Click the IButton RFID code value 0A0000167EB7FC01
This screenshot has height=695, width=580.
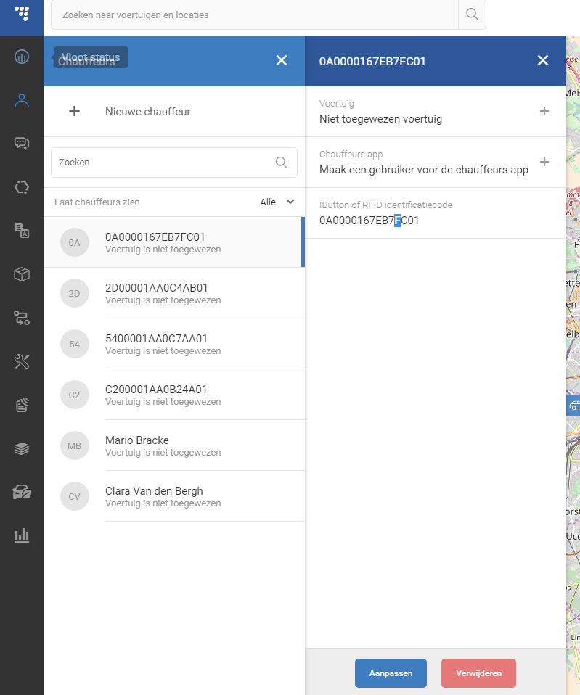pos(369,221)
